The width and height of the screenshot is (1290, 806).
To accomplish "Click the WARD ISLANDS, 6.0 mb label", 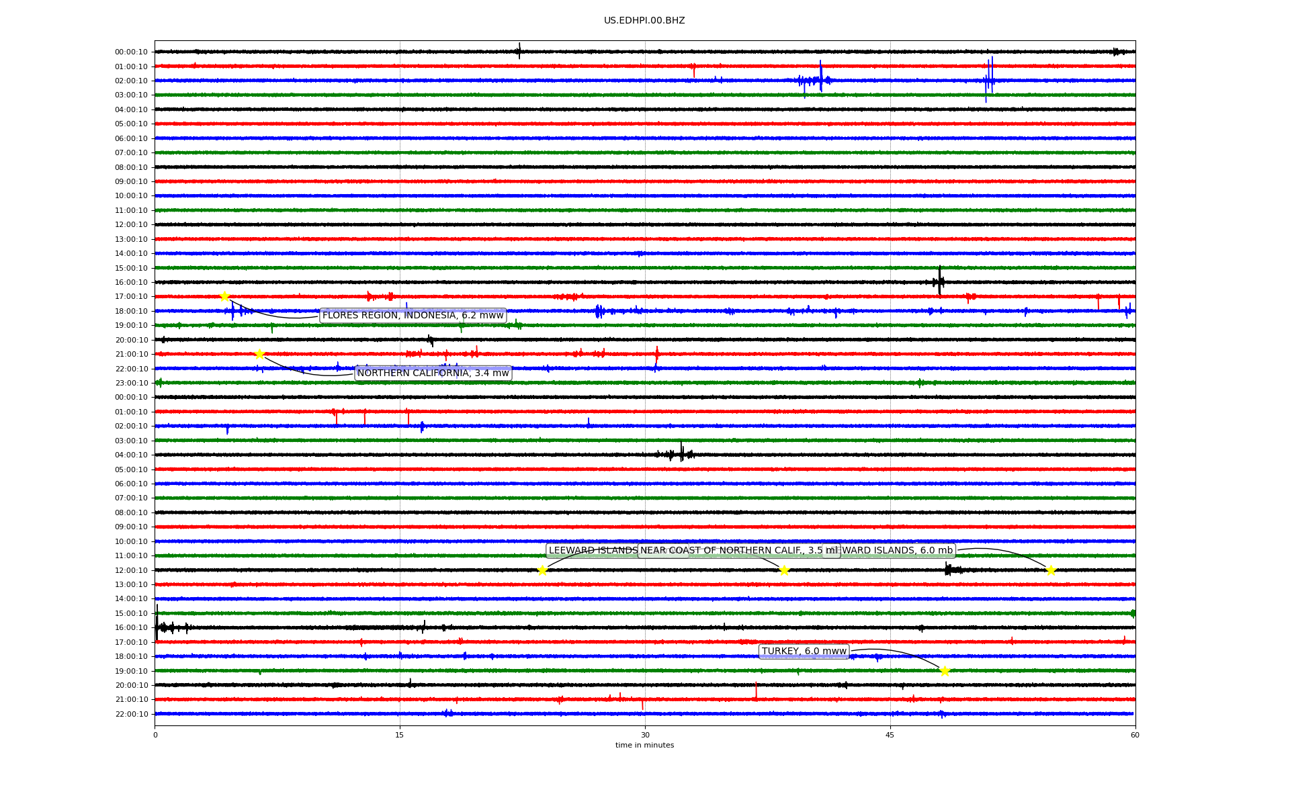I will tap(897, 551).
